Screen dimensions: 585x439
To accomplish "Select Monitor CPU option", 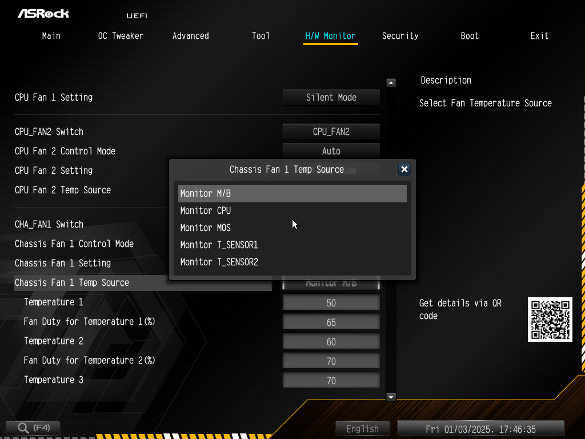I will tap(206, 210).
